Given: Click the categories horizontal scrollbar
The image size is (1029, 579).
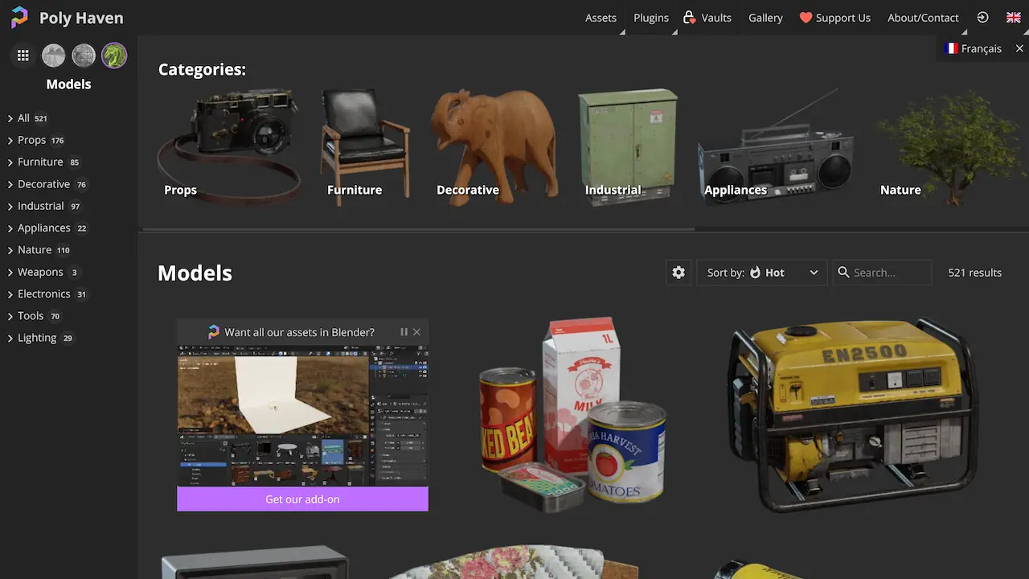Looking at the screenshot, I should point(418,230).
